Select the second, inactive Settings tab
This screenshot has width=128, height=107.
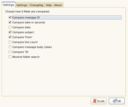click(x=22, y=5)
